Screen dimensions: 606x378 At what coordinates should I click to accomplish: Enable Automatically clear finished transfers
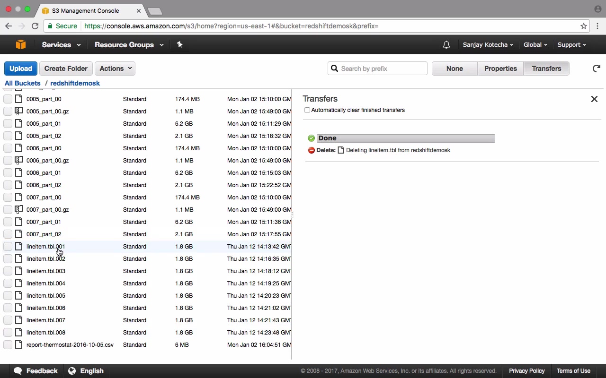[307, 110]
